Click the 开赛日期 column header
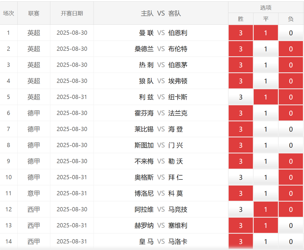The image size is (304, 250). (x=72, y=13)
